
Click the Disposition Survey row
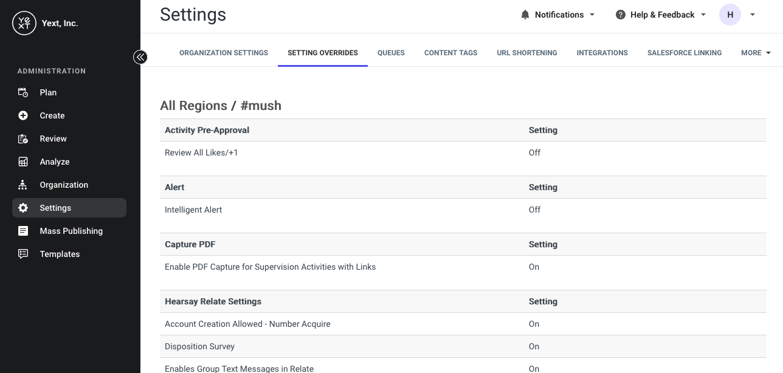tap(463, 346)
